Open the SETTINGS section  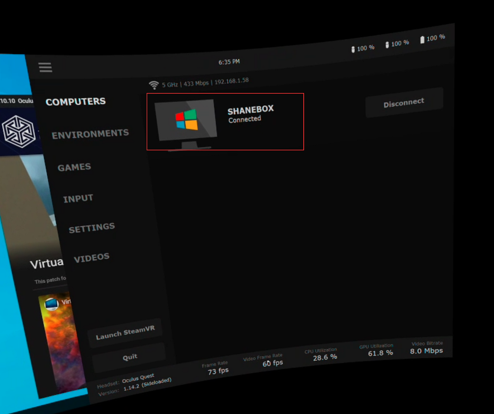point(91,226)
